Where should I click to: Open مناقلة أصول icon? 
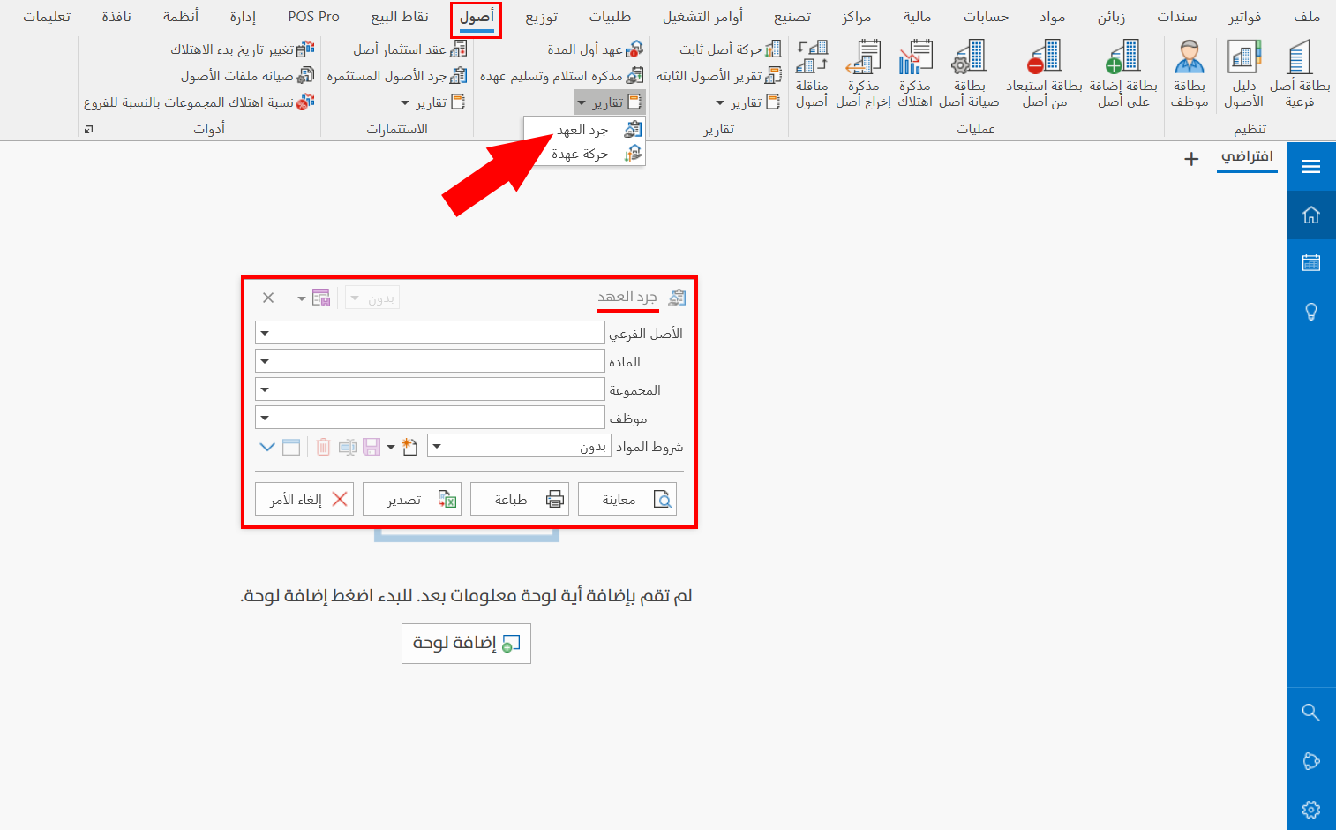(x=812, y=75)
